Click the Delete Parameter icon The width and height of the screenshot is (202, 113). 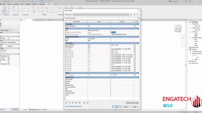pyautogui.click(x=73, y=103)
